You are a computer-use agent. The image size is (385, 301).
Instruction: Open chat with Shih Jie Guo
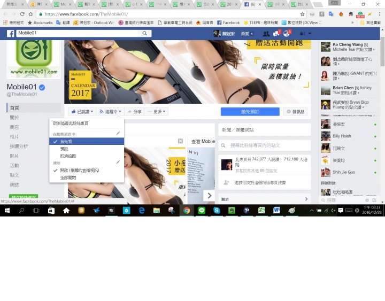coord(349,172)
